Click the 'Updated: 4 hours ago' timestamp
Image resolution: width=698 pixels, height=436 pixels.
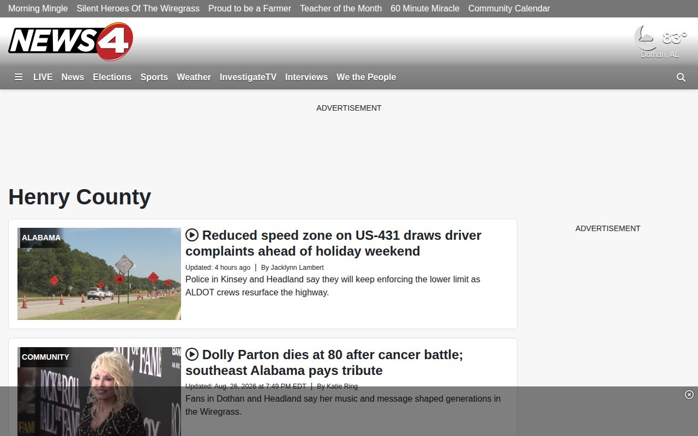coord(218,268)
